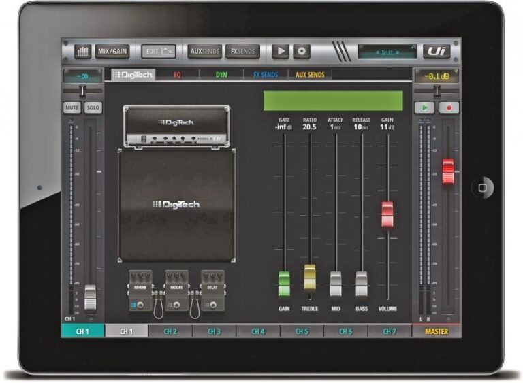Click the RELEASE 10 ms value
523x383 pixels.
point(361,127)
